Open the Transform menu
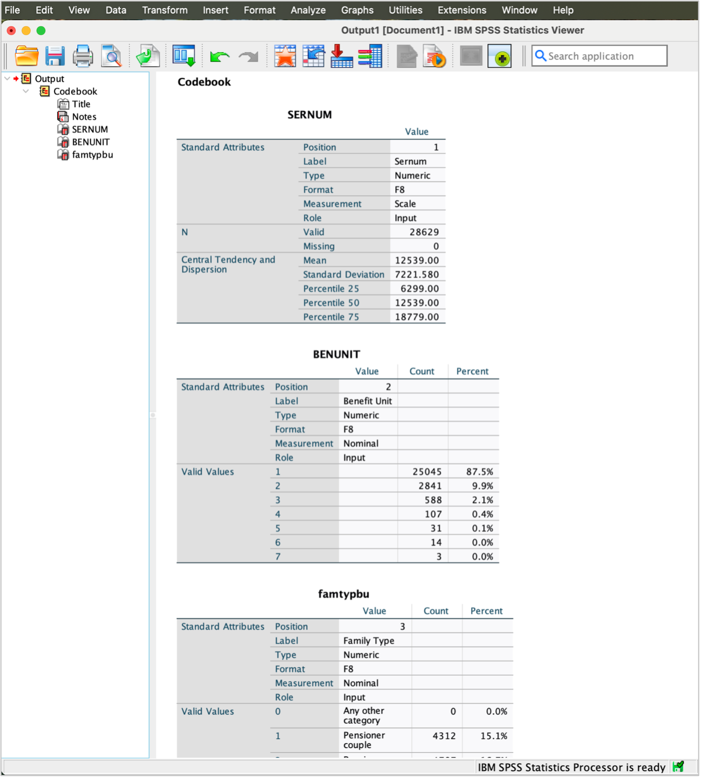Viewport: 701px width, 779px height. [164, 10]
